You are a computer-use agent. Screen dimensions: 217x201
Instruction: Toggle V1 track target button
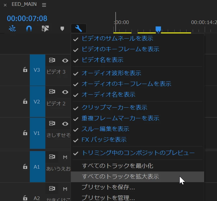pos(37,133)
